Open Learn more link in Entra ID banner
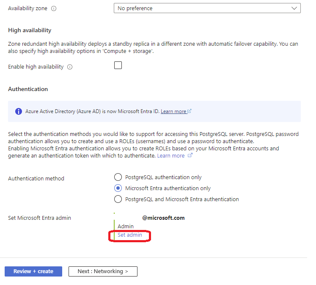The height and width of the screenshot is (285, 316). (173, 111)
